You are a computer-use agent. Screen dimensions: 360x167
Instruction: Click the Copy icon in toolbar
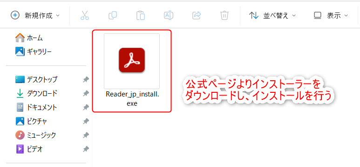click(113, 16)
